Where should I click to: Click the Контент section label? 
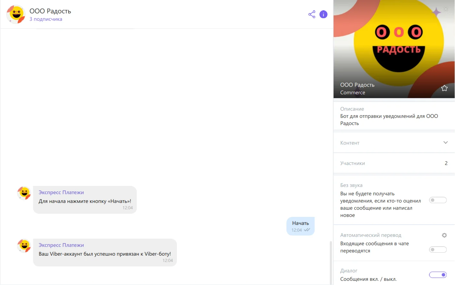[350, 143]
